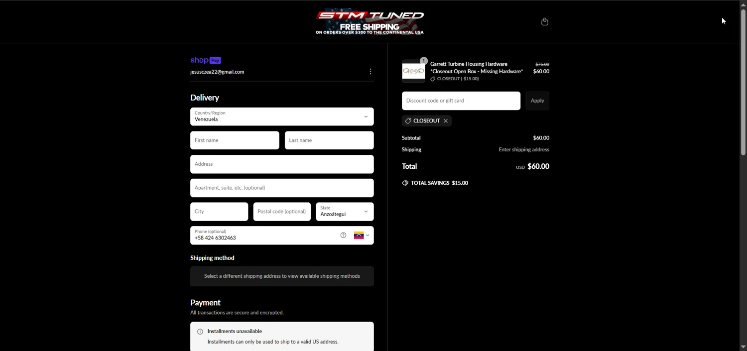Focus the Discount code or gift card field

point(461,101)
